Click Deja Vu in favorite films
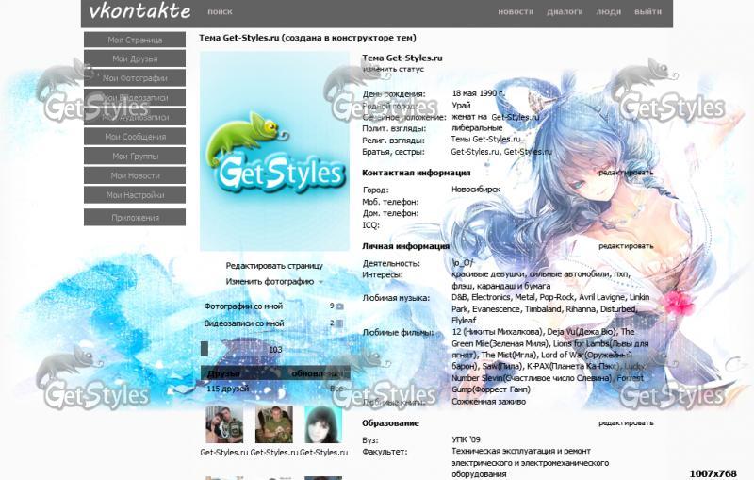Screen dimensions: 754x480 point(582,332)
